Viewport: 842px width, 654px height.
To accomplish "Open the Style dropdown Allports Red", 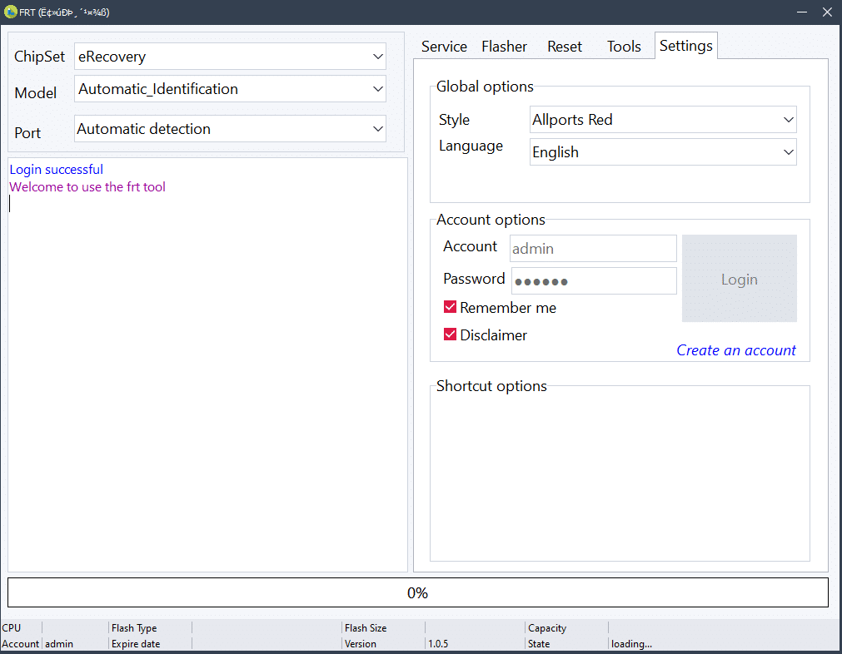I will (663, 120).
